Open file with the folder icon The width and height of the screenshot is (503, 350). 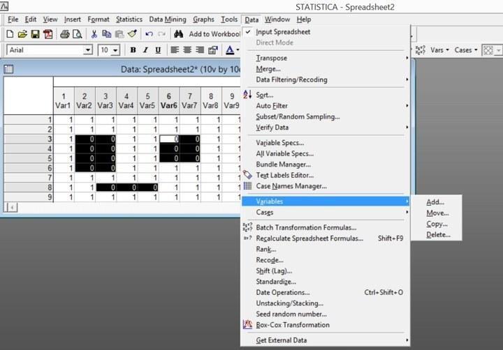click(x=22, y=34)
